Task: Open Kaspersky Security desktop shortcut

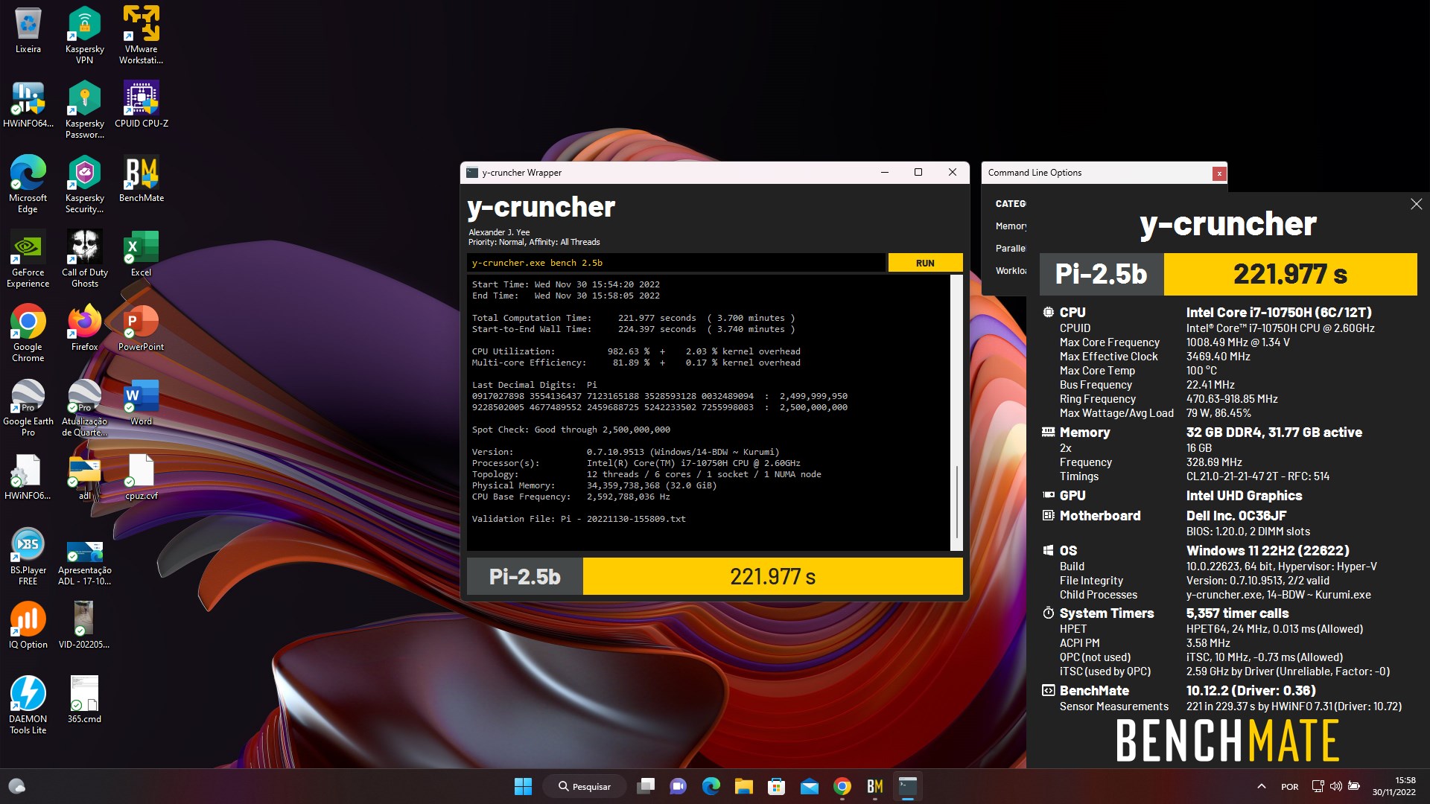Action: pos(84,184)
